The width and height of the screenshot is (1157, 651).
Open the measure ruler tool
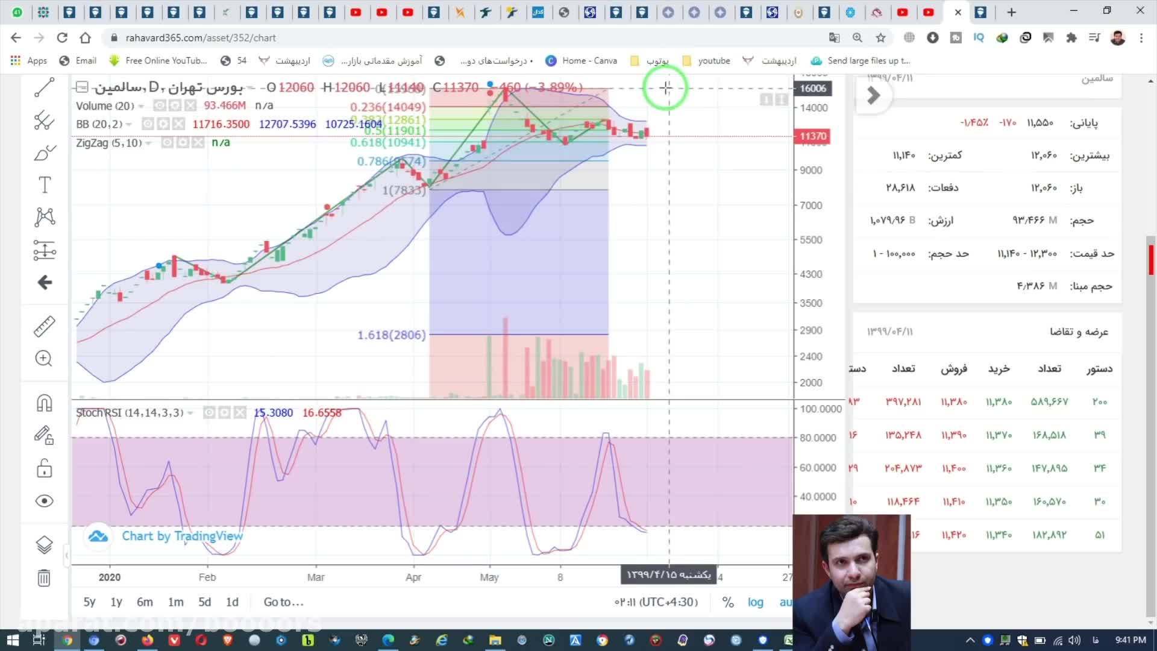(x=44, y=326)
